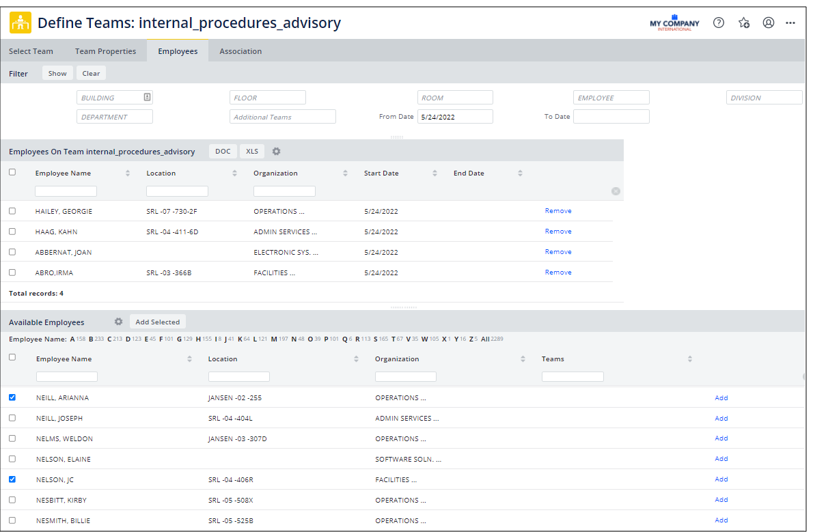
Task: Click the favorites star icon
Action: 744,23
